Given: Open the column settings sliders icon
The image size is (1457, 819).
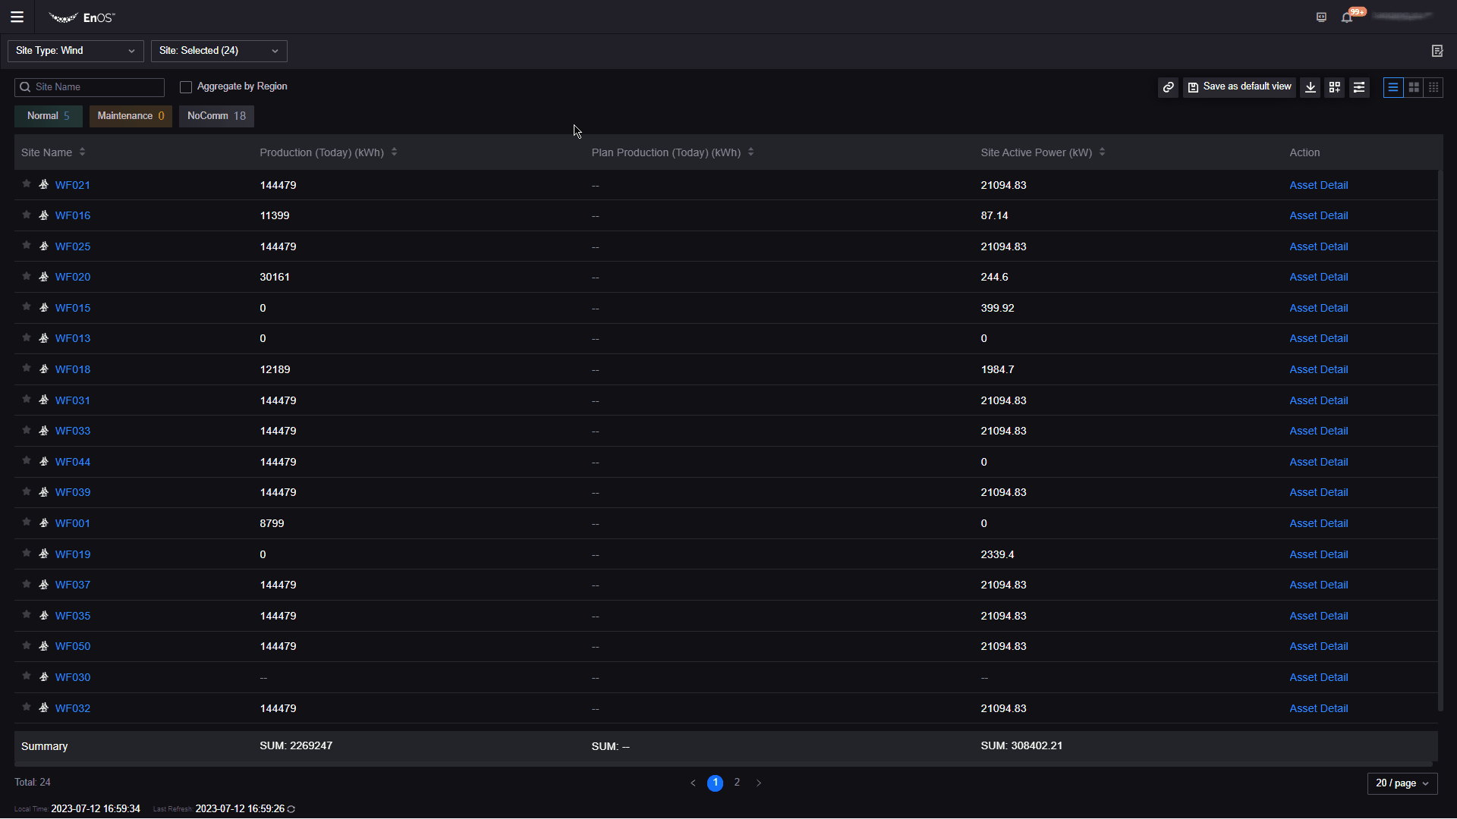Looking at the screenshot, I should coord(1359,87).
